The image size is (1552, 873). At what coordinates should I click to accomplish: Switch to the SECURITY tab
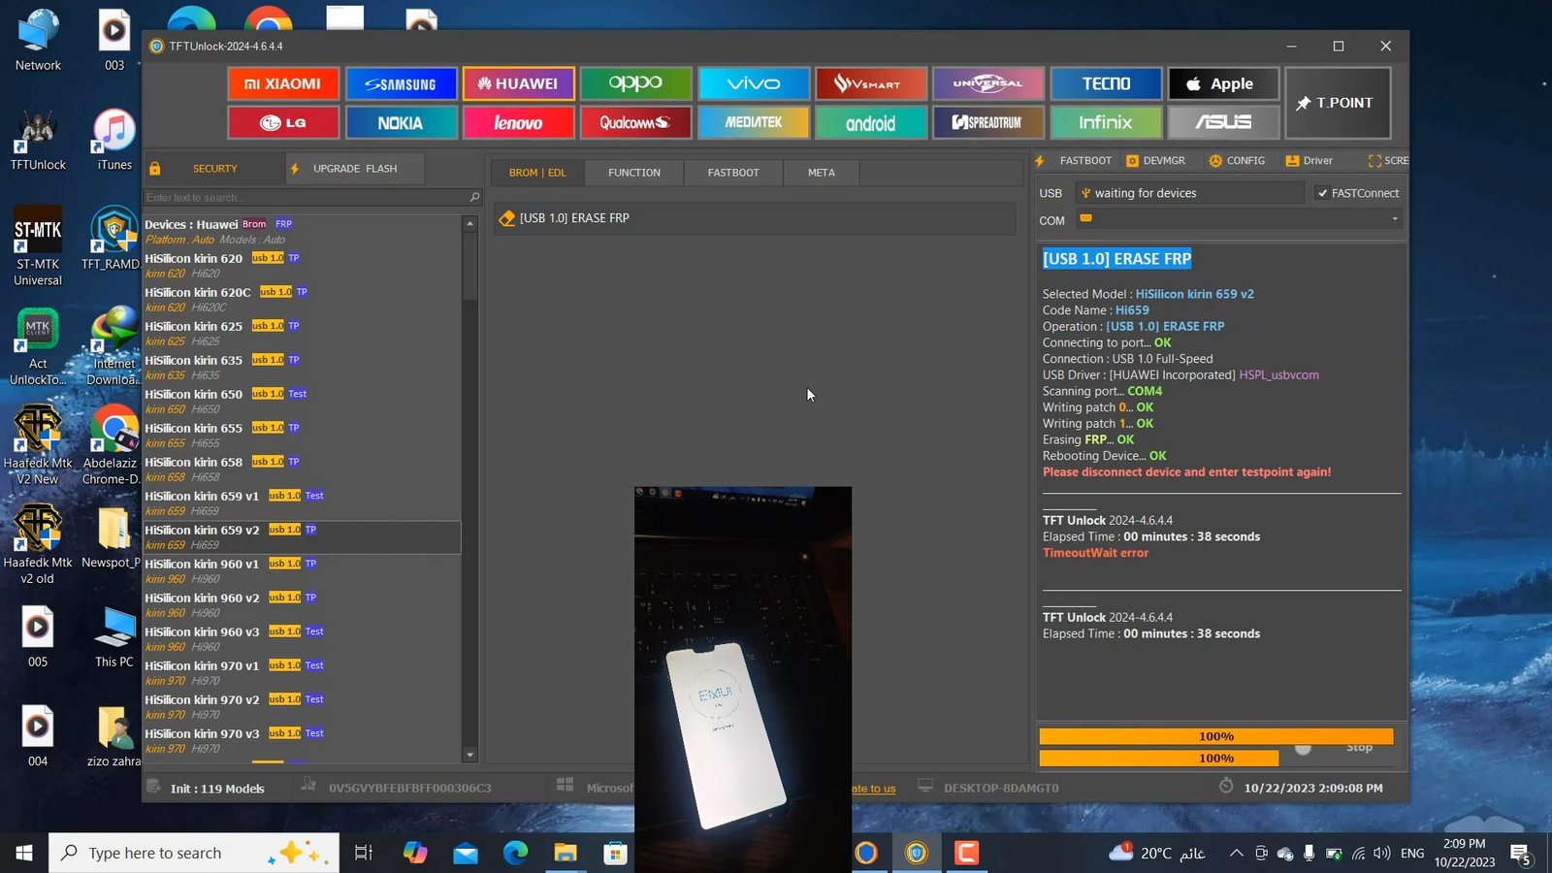point(214,169)
